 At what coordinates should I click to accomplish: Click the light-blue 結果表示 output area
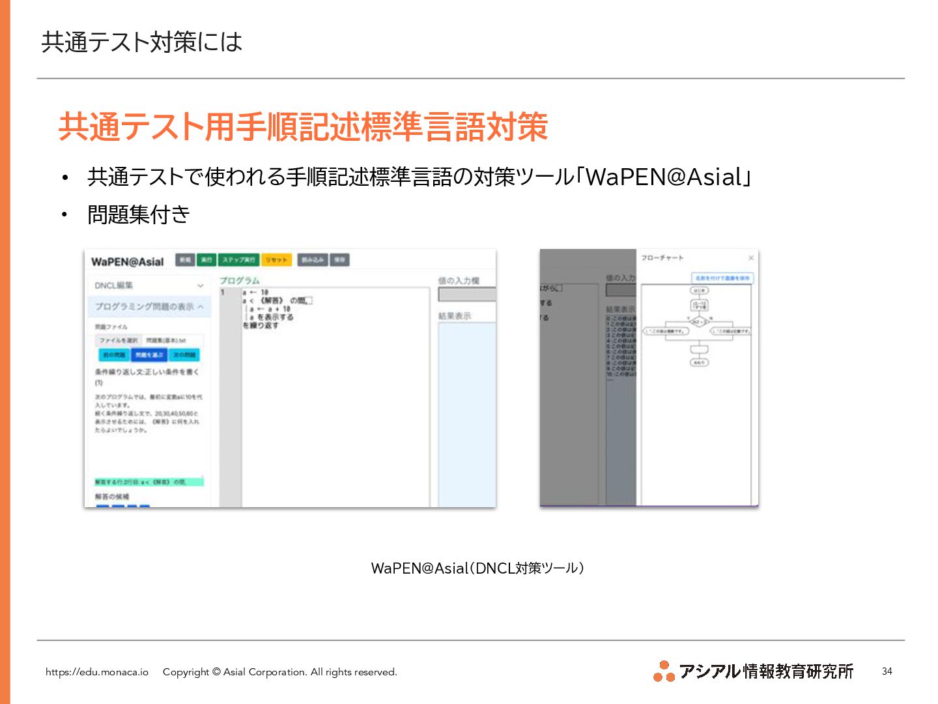click(467, 415)
